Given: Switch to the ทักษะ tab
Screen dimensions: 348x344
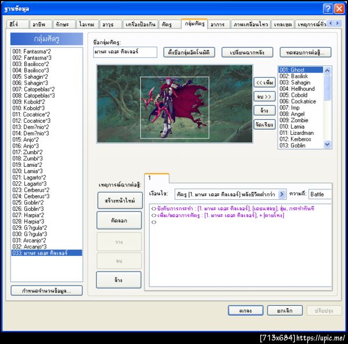Looking at the screenshot, I should (64, 24).
